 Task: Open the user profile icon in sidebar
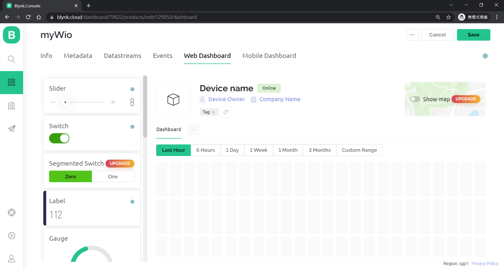11,259
